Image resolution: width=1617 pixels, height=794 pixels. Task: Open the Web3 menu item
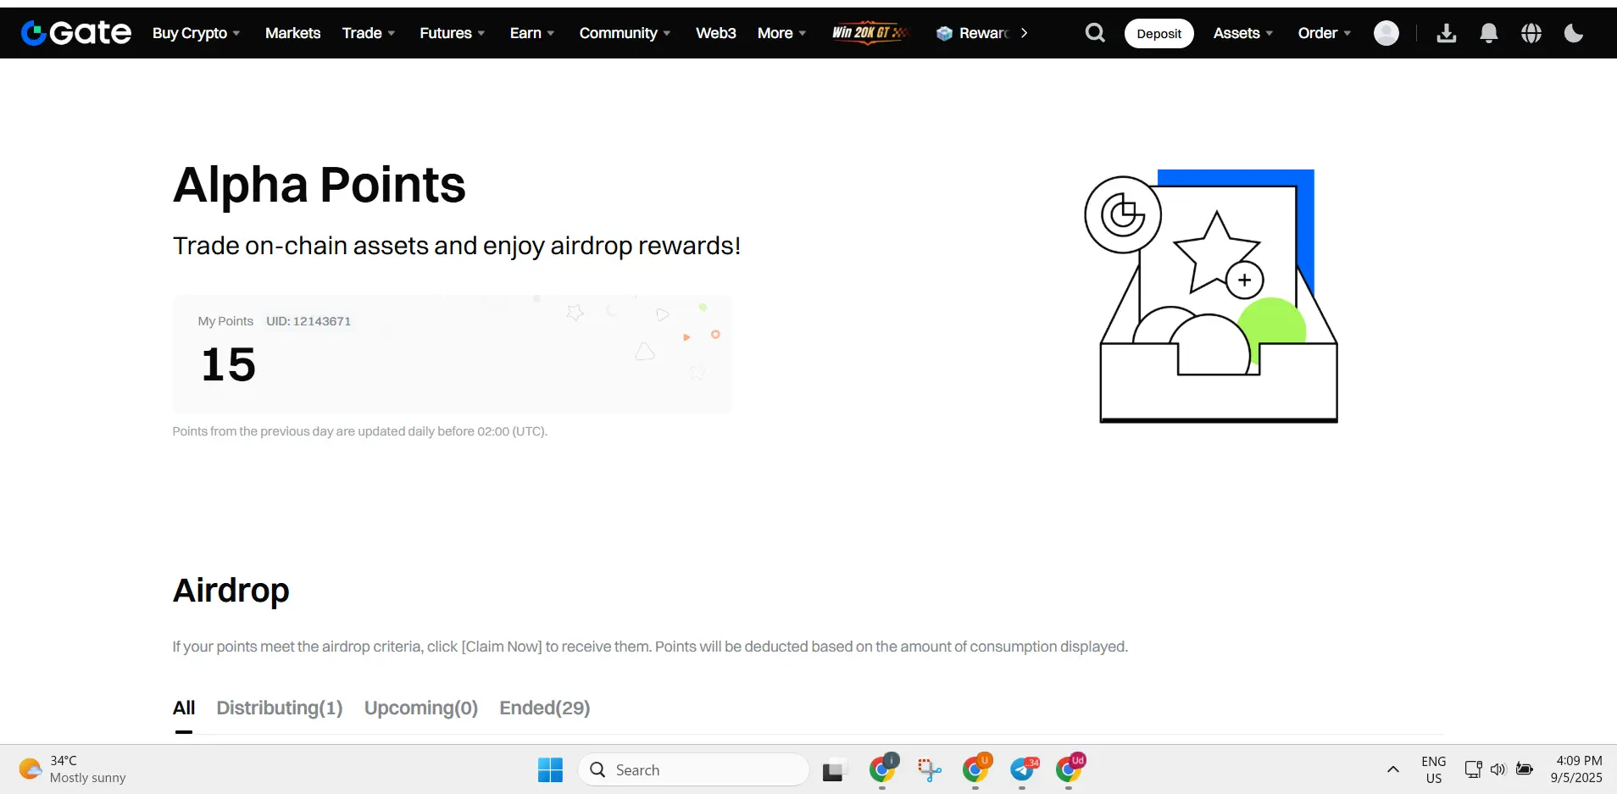point(716,33)
